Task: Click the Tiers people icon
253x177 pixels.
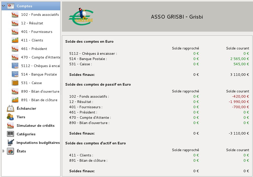Action: pyautogui.click(x=10, y=117)
